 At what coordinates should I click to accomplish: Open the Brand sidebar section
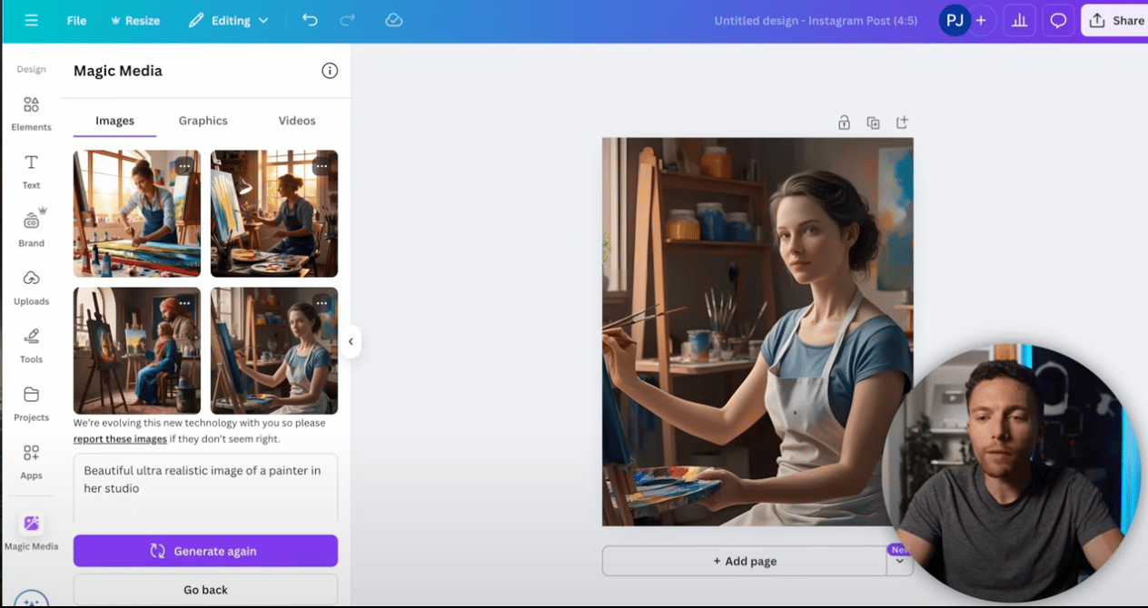tap(31, 230)
